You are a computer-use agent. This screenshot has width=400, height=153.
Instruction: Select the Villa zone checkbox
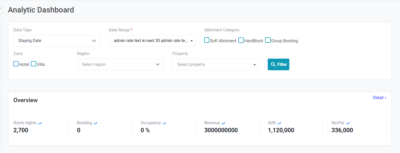(x=34, y=64)
